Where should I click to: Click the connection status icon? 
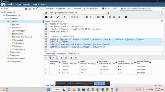pyautogui.click(x=46, y=13)
